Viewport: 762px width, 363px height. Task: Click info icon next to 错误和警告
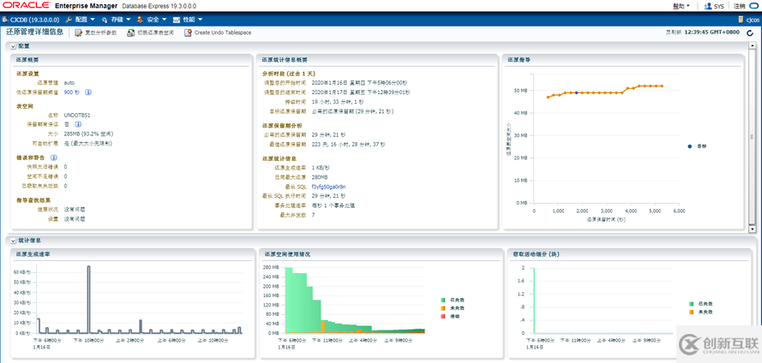coord(54,158)
